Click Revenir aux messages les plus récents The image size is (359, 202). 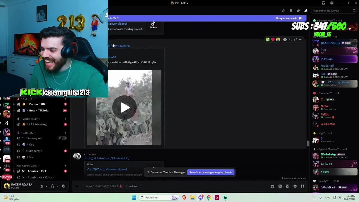211,172
